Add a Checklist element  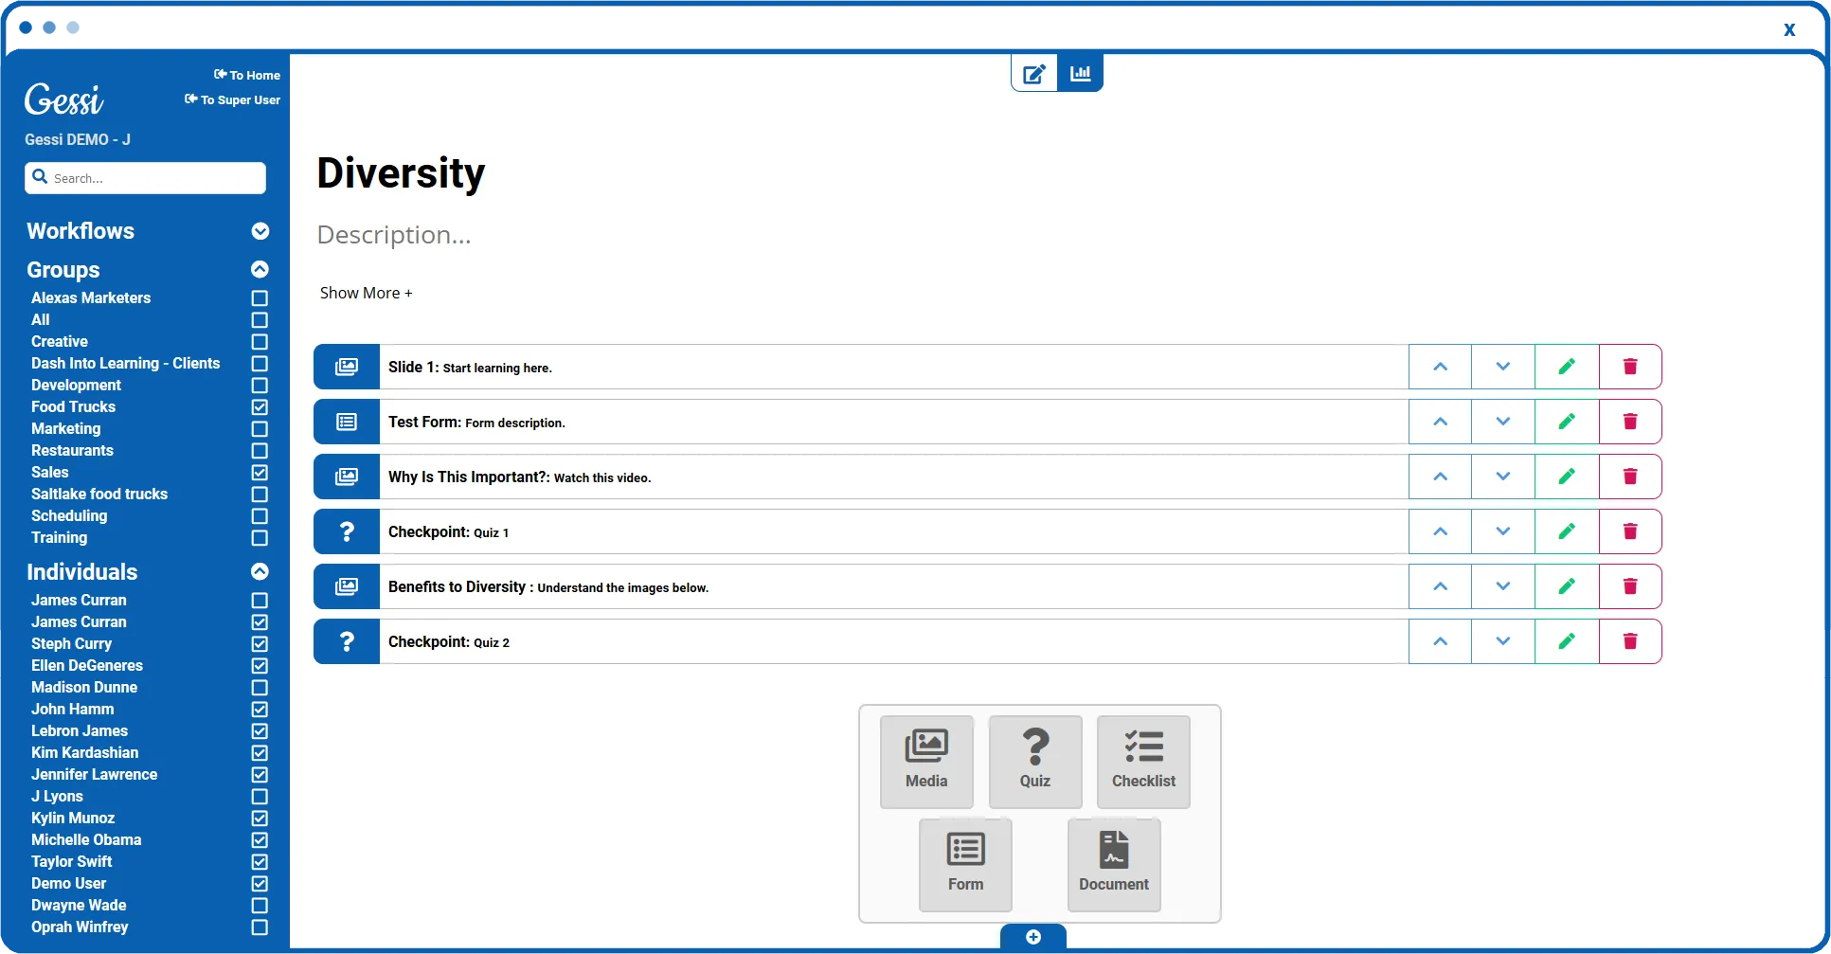[1143, 762]
